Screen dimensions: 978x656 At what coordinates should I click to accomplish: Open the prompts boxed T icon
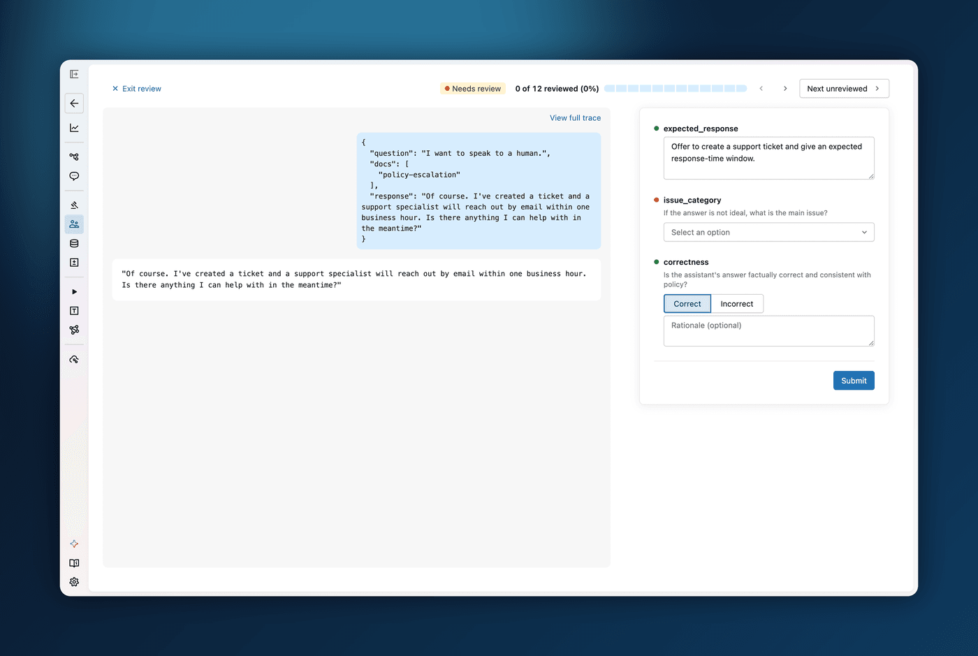74,311
